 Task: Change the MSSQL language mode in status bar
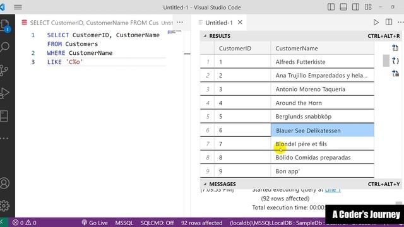124,223
